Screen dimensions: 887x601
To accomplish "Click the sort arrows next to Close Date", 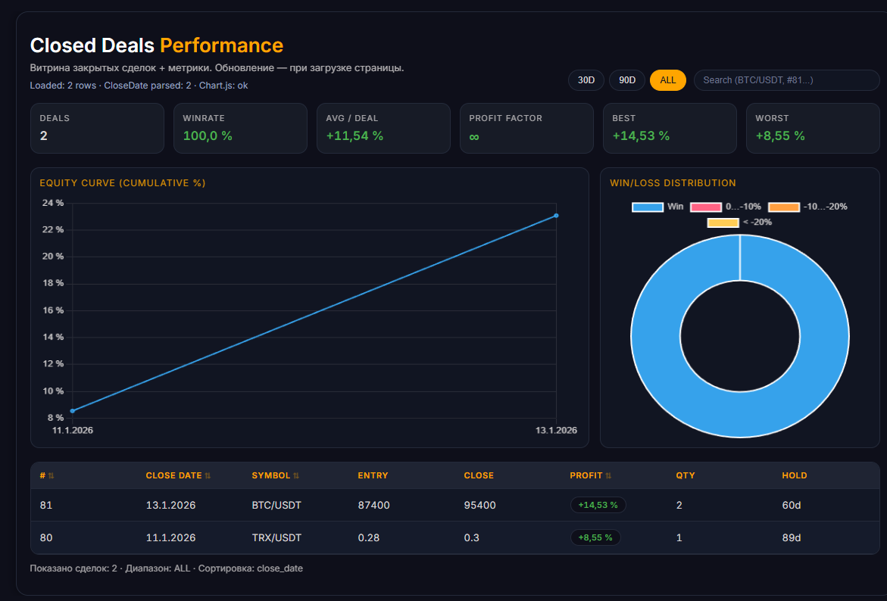I will pyautogui.click(x=208, y=476).
